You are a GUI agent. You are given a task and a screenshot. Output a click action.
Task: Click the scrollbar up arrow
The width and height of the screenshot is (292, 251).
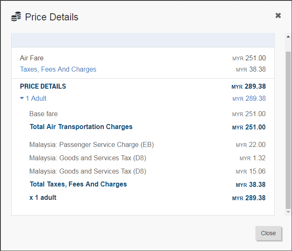pyautogui.click(x=288, y=37)
